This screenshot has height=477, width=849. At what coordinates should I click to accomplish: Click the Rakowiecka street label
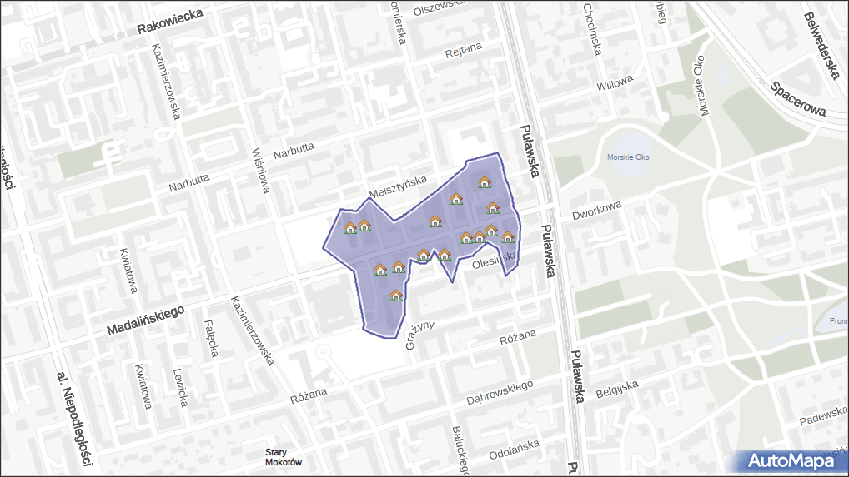170,22
